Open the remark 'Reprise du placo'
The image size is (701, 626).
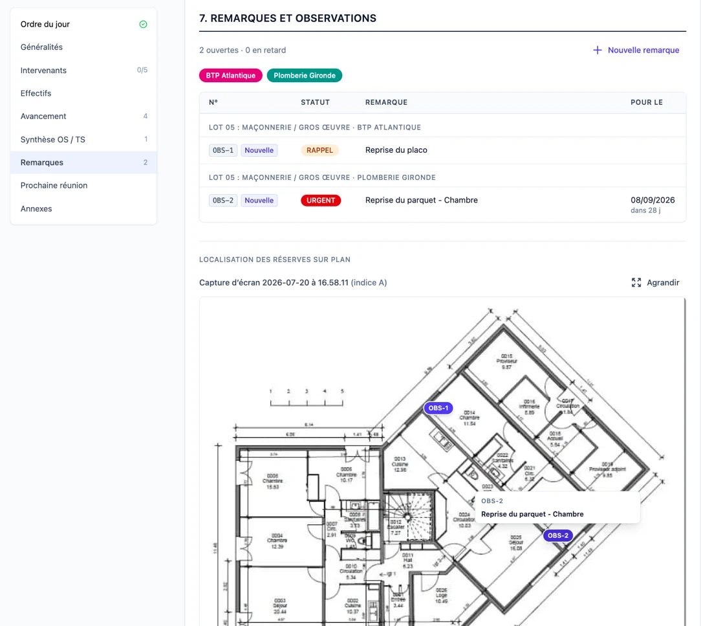[396, 150]
